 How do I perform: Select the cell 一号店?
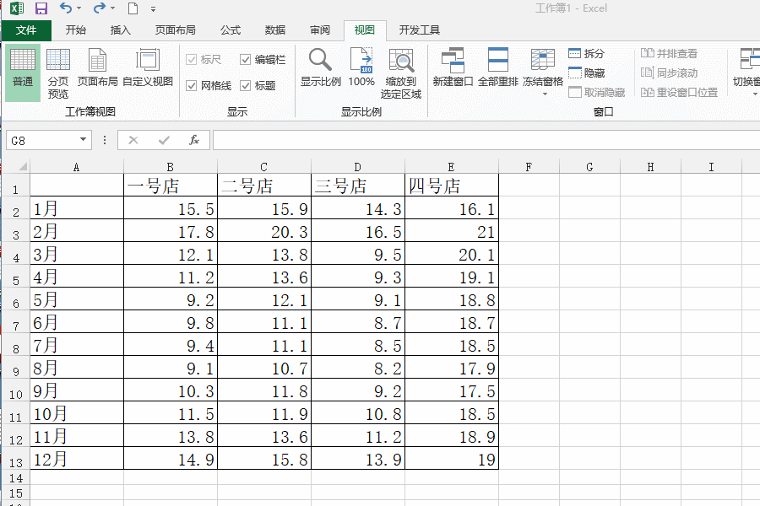(x=170, y=186)
